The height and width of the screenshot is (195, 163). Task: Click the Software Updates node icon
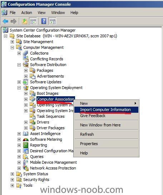point(26,82)
